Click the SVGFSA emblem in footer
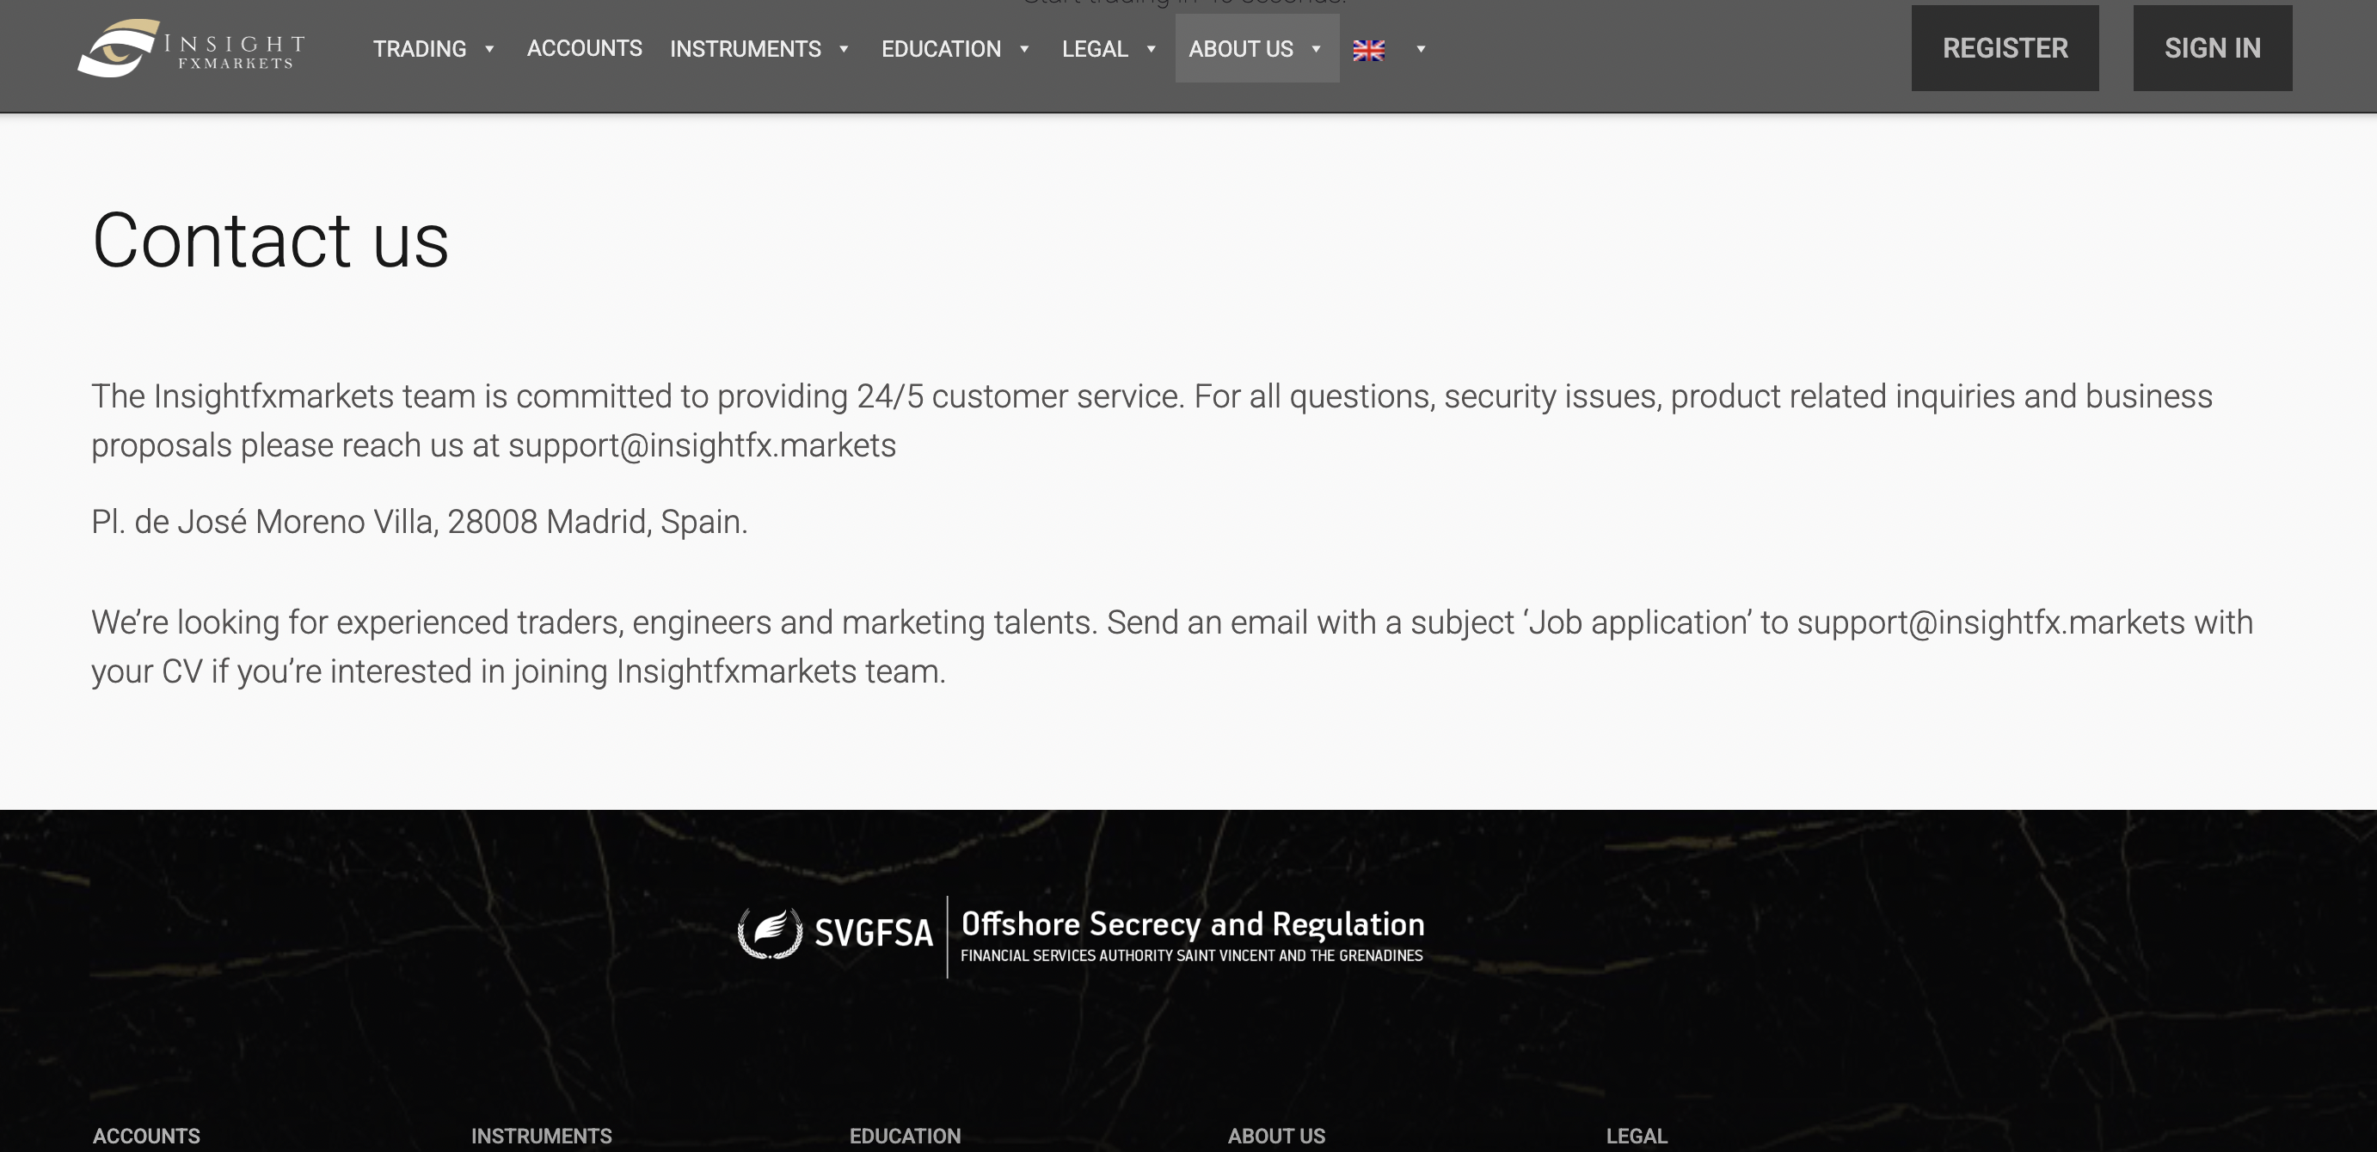 (x=770, y=933)
